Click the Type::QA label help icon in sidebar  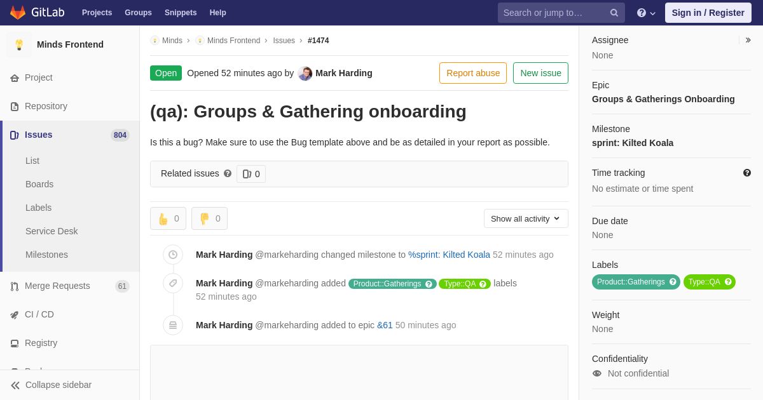728,282
